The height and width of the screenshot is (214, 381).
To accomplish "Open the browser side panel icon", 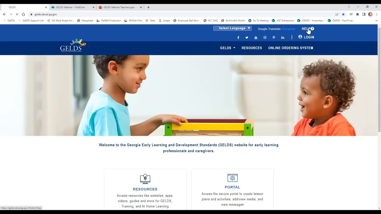I will 364,14.
